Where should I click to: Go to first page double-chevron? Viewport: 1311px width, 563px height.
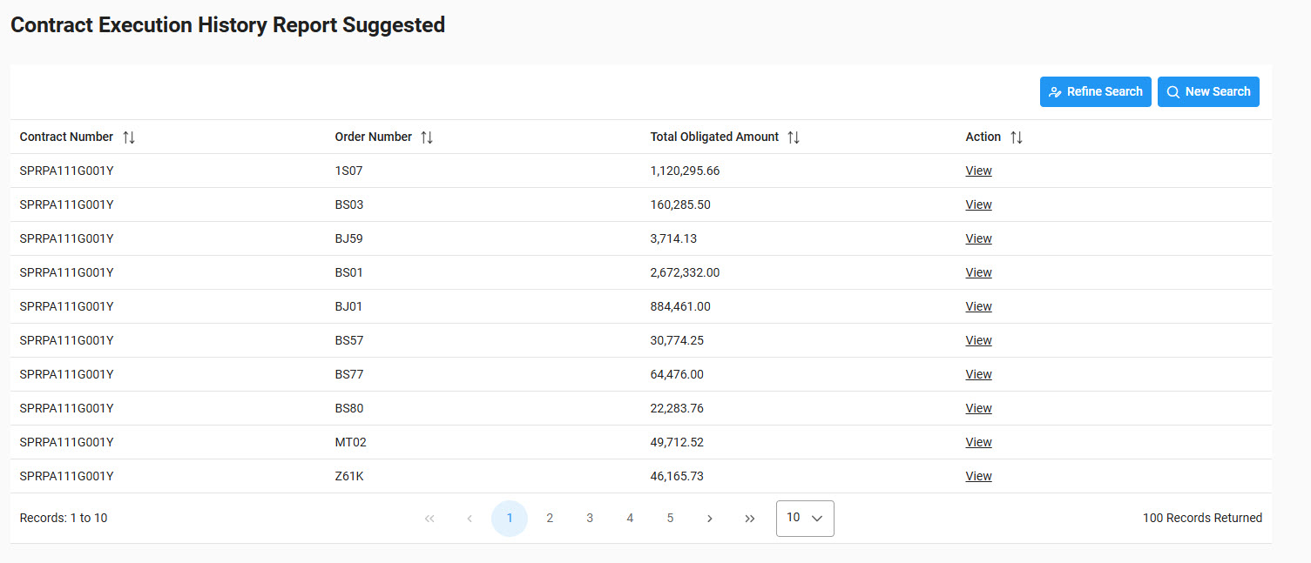(429, 519)
